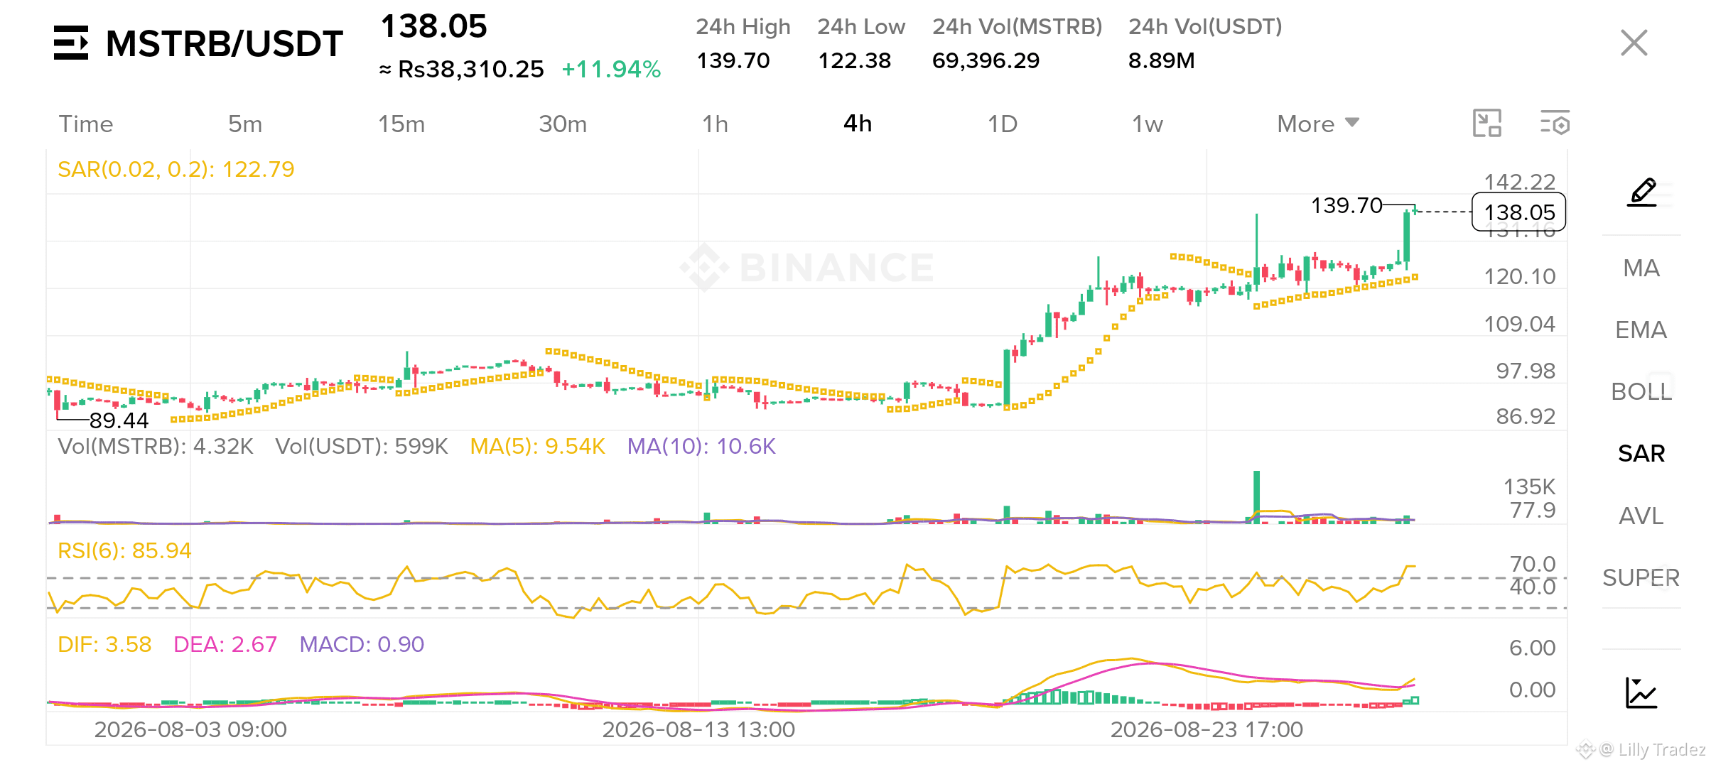
Task: Select the 30m timeframe
Action: pos(563,124)
